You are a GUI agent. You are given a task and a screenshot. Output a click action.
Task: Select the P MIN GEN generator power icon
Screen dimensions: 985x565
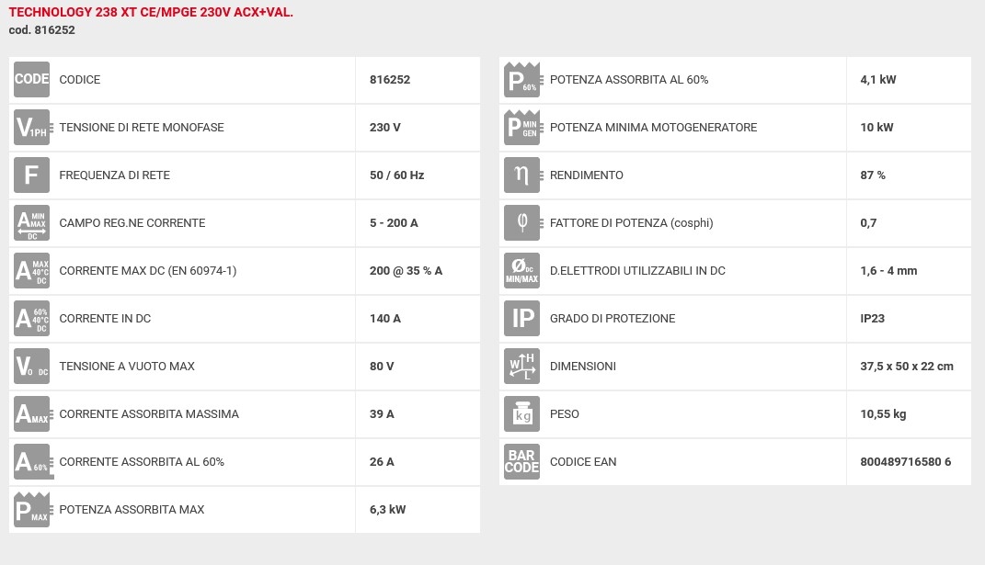pyautogui.click(x=523, y=128)
